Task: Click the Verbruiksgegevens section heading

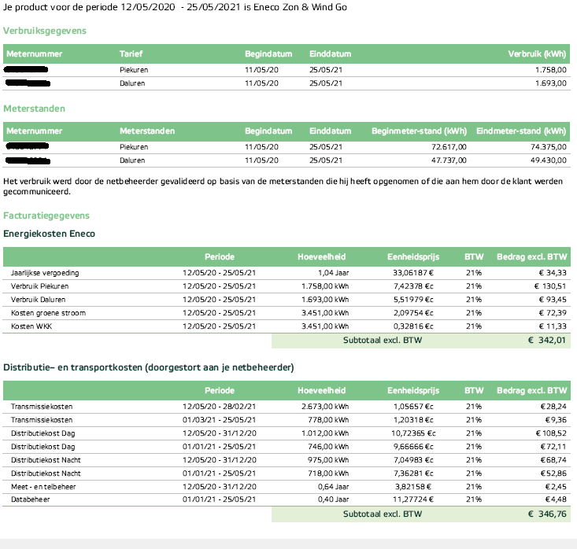Action: tap(45, 31)
